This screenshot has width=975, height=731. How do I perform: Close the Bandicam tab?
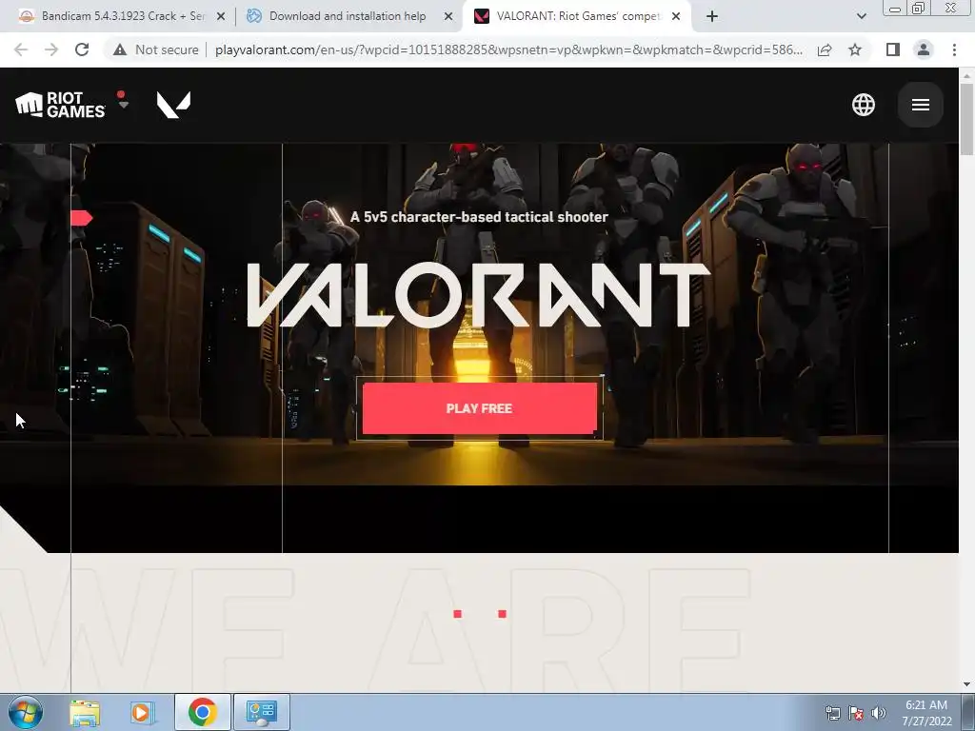click(x=221, y=16)
